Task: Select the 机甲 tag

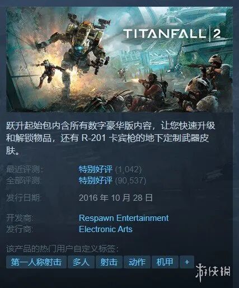Action: 165,262
